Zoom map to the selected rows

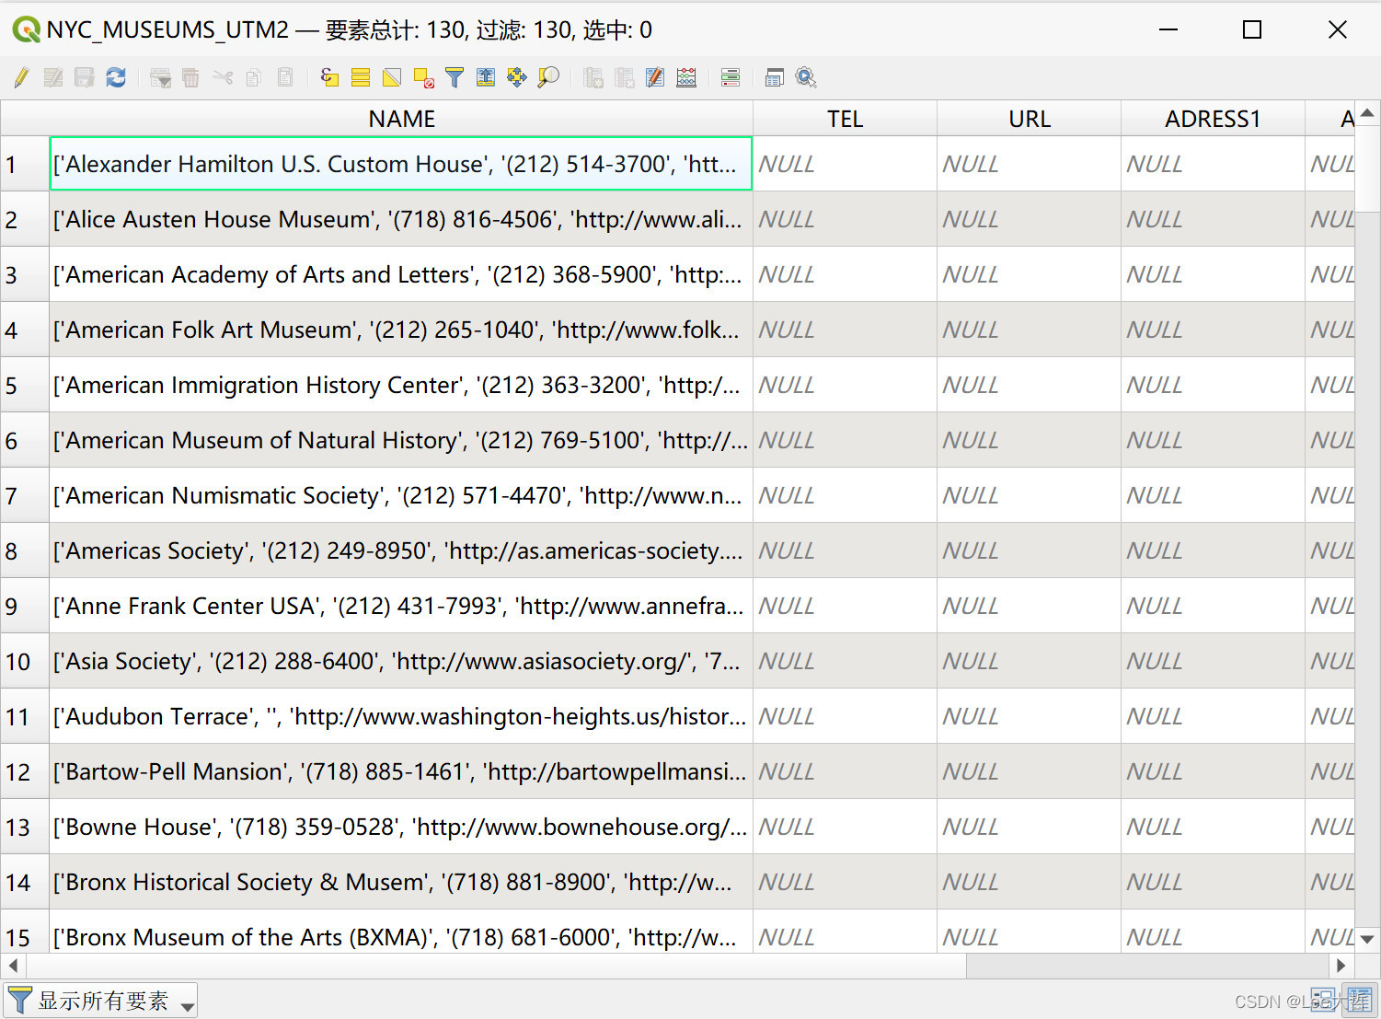point(548,77)
